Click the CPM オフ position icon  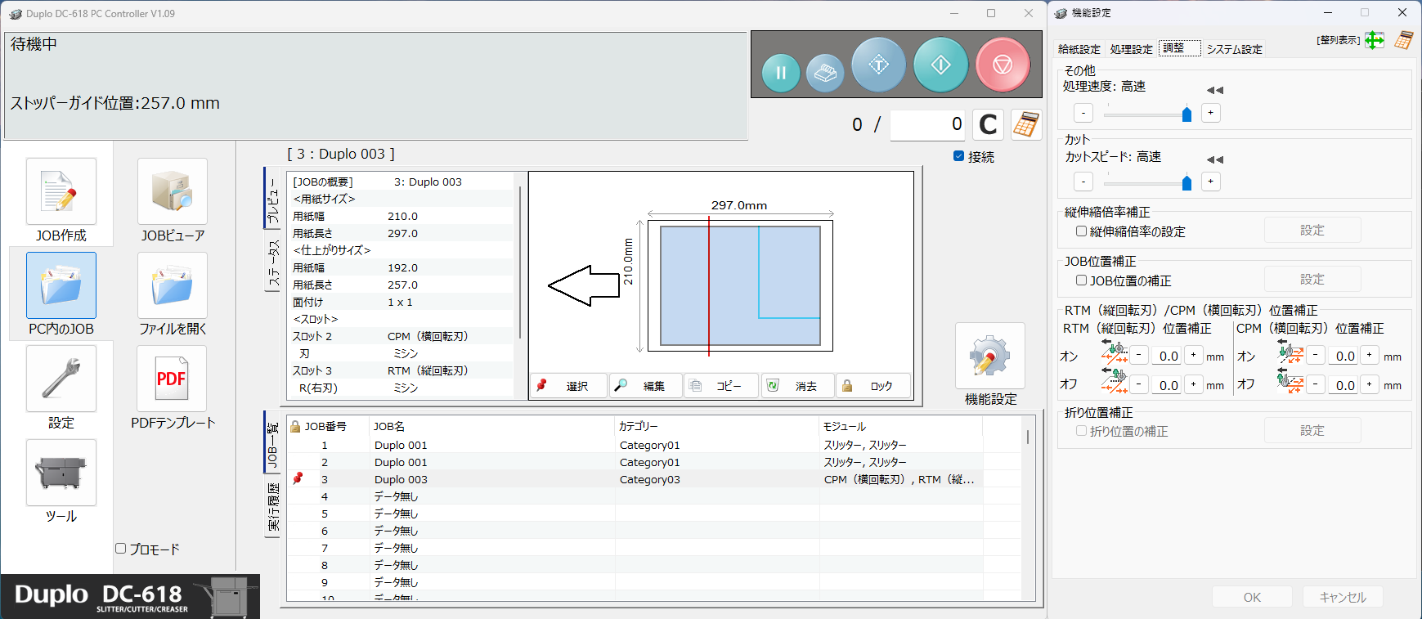[x=1291, y=381]
